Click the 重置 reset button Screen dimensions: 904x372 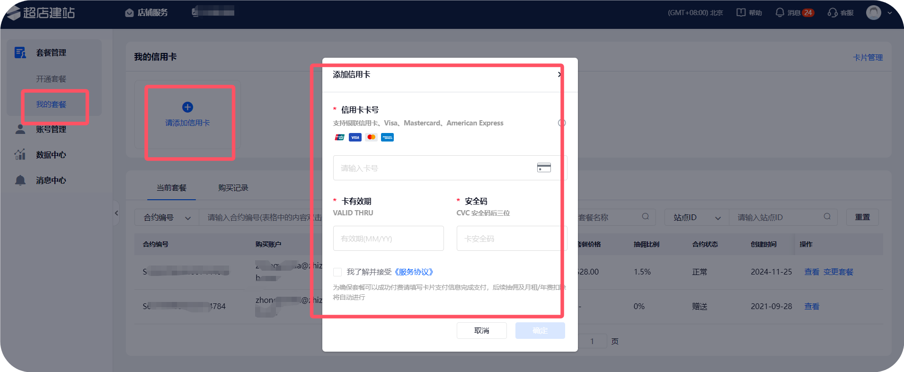[x=862, y=217]
